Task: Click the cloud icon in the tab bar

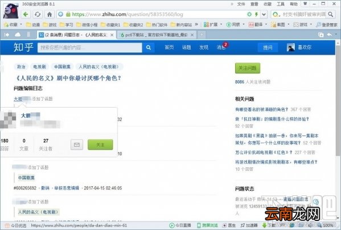Action: (x=18, y=35)
